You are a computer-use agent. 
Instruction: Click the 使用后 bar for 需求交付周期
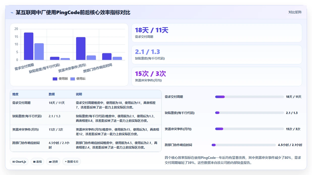click(39, 52)
